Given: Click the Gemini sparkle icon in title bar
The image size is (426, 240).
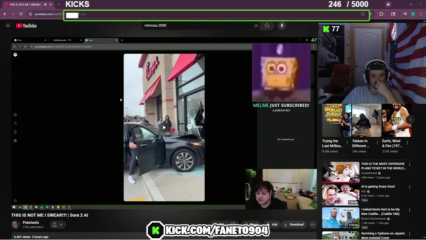Looking at the screenshot, I should pyautogui.click(x=388, y=4).
